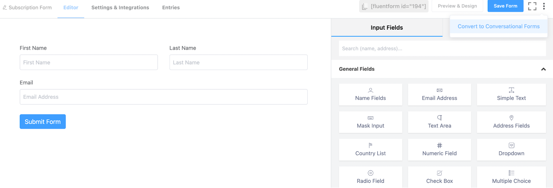Click the Mask Input keyboard icon
Image resolution: width=553 pixels, height=188 pixels.
click(x=371, y=118)
